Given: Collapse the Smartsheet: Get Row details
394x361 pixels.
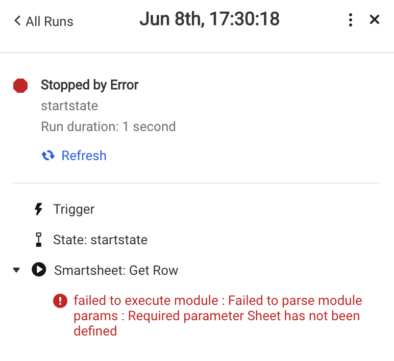Looking at the screenshot, I should point(16,270).
